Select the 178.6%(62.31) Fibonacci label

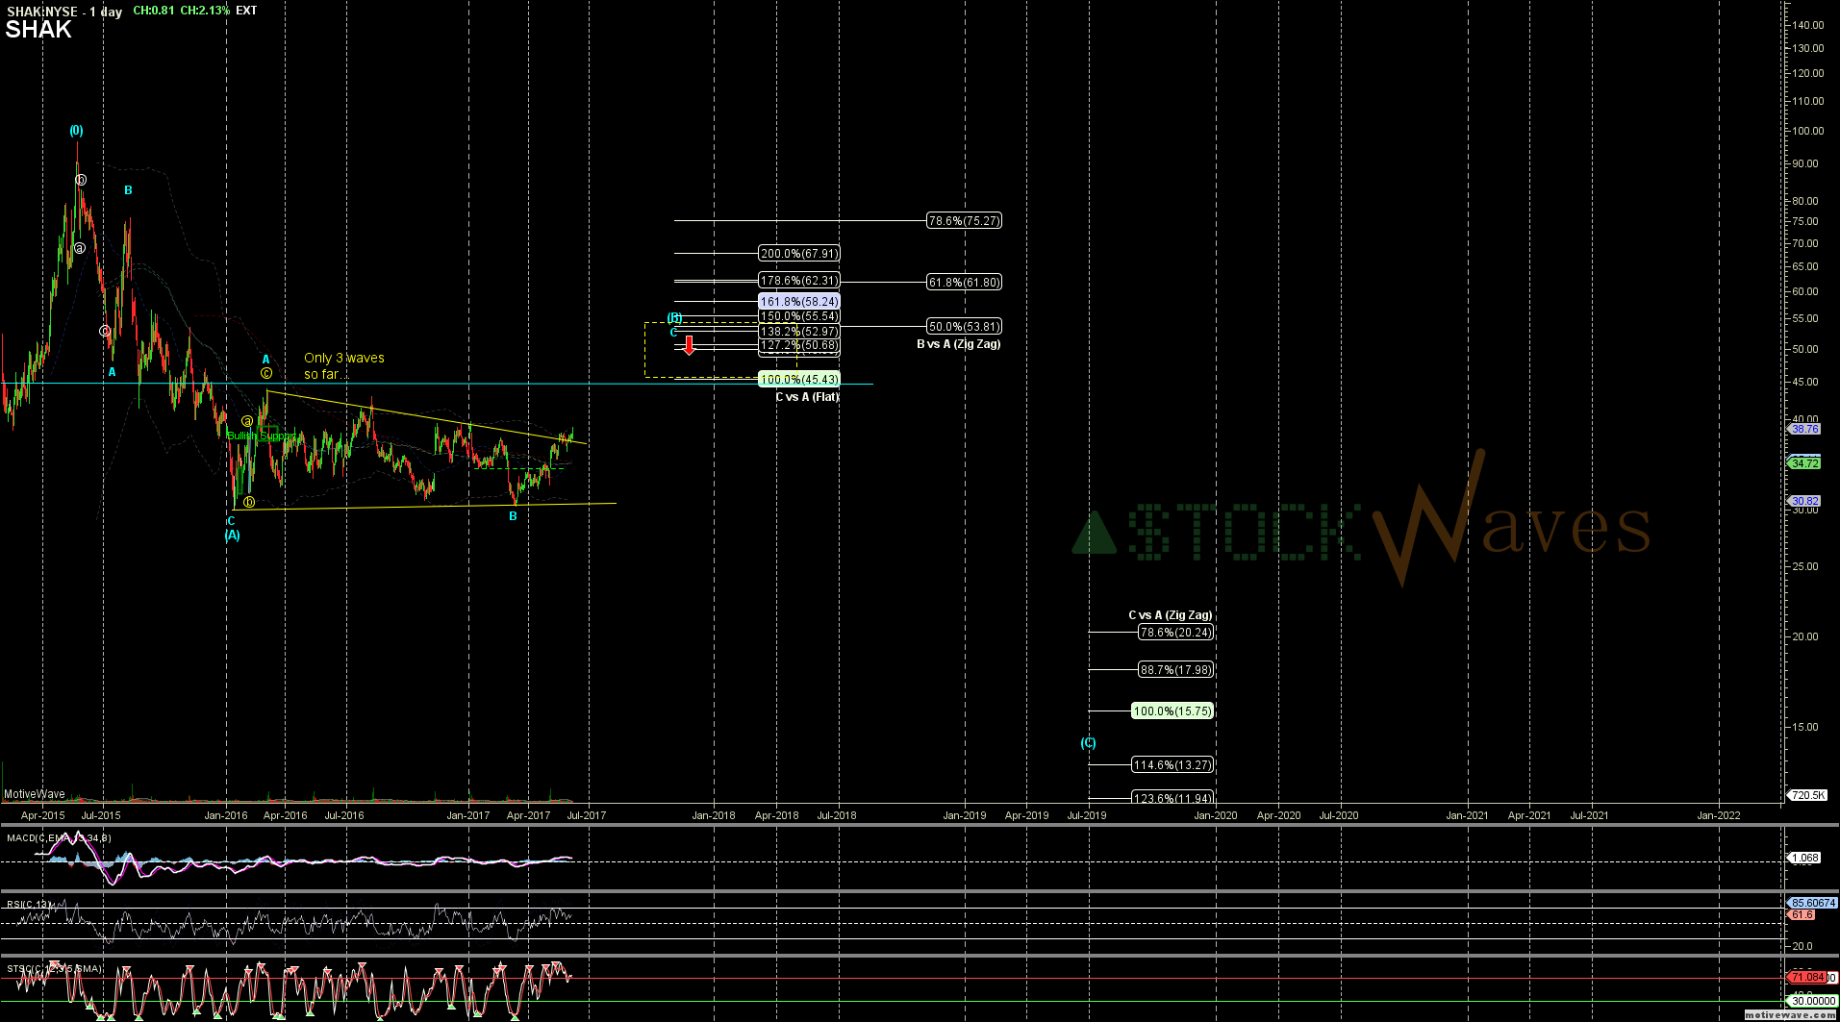799,281
